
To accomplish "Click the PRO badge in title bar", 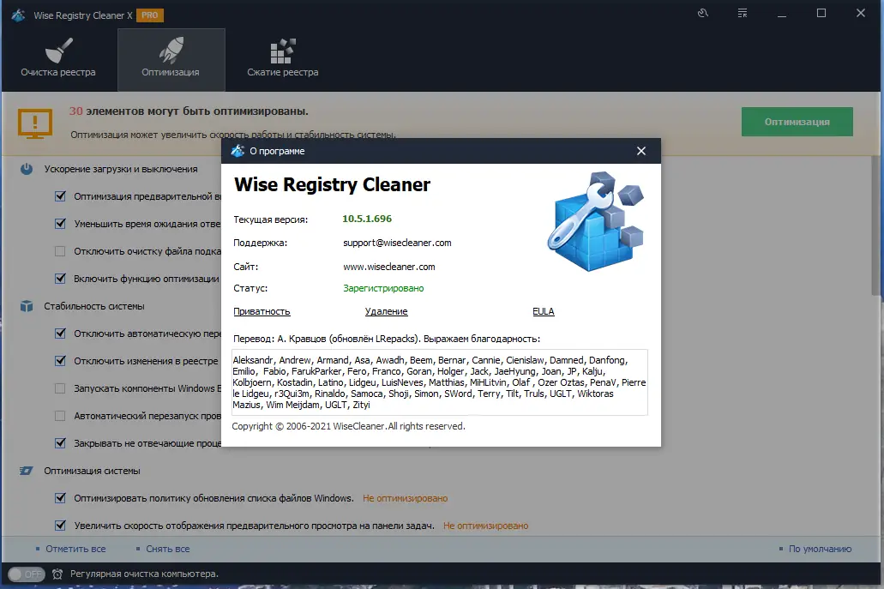I will pos(149,15).
